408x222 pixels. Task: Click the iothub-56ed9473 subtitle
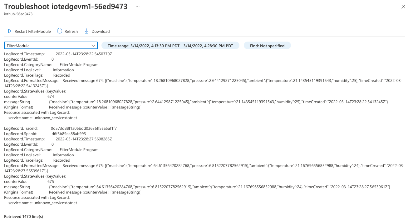(x=18, y=14)
